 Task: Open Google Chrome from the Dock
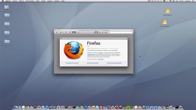tap(27, 107)
